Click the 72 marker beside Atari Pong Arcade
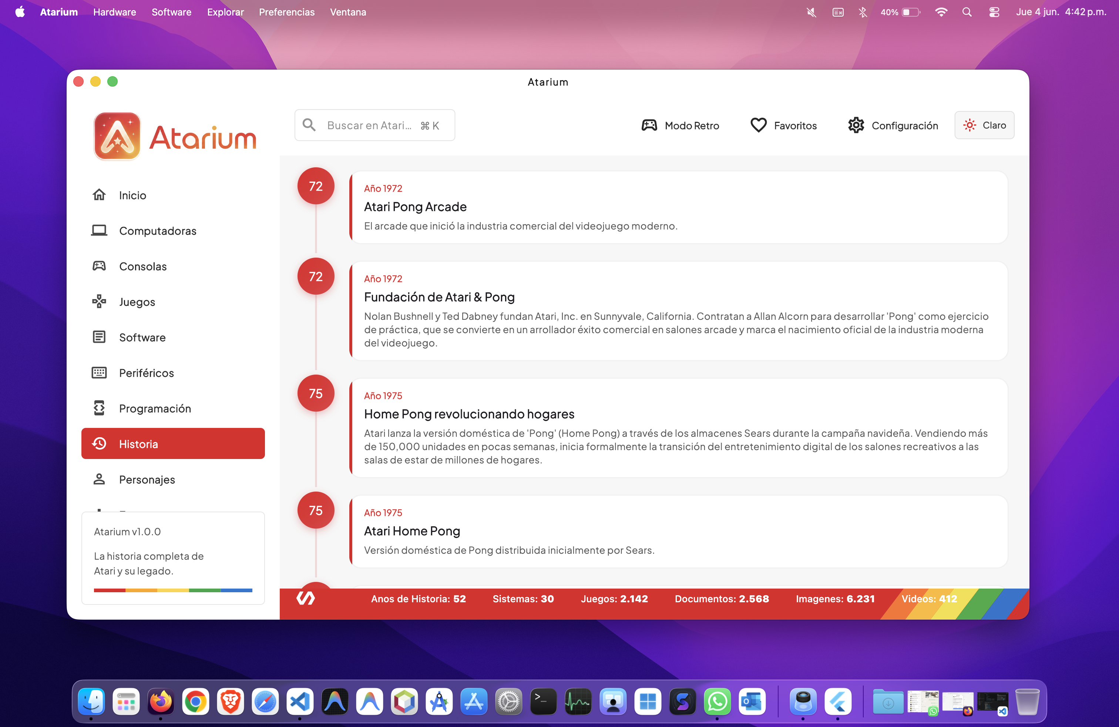Image resolution: width=1119 pixels, height=727 pixels. coord(316,186)
